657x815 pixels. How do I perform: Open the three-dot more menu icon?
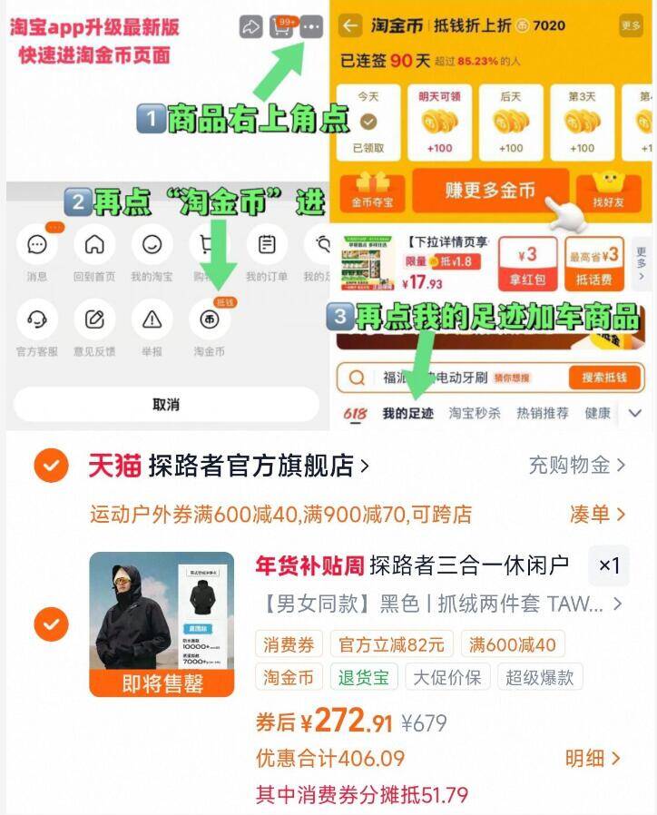(x=312, y=26)
